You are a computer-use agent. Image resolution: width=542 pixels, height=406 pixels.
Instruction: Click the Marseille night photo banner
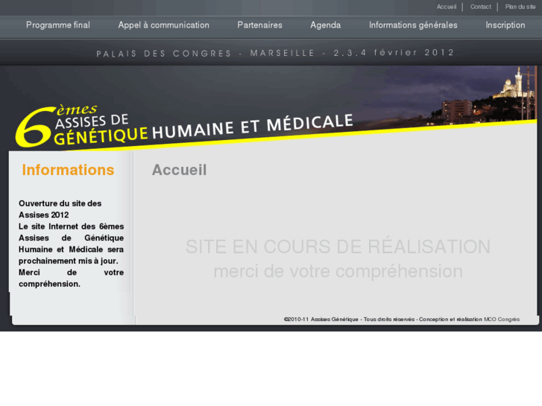450,95
